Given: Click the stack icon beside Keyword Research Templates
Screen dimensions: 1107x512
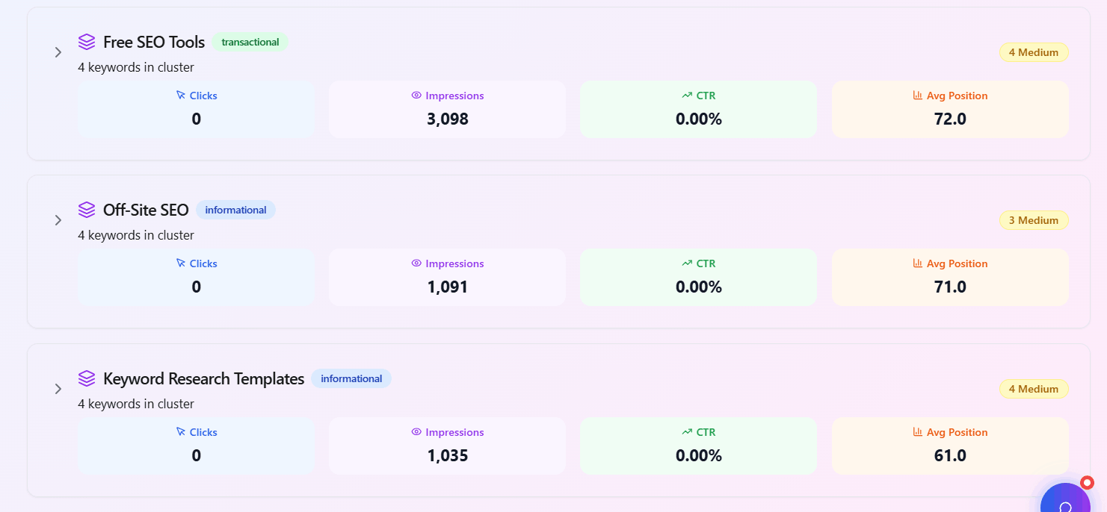Looking at the screenshot, I should pyautogui.click(x=86, y=378).
